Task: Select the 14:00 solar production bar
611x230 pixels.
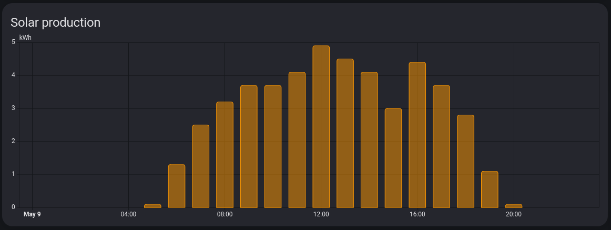Action: pos(369,140)
